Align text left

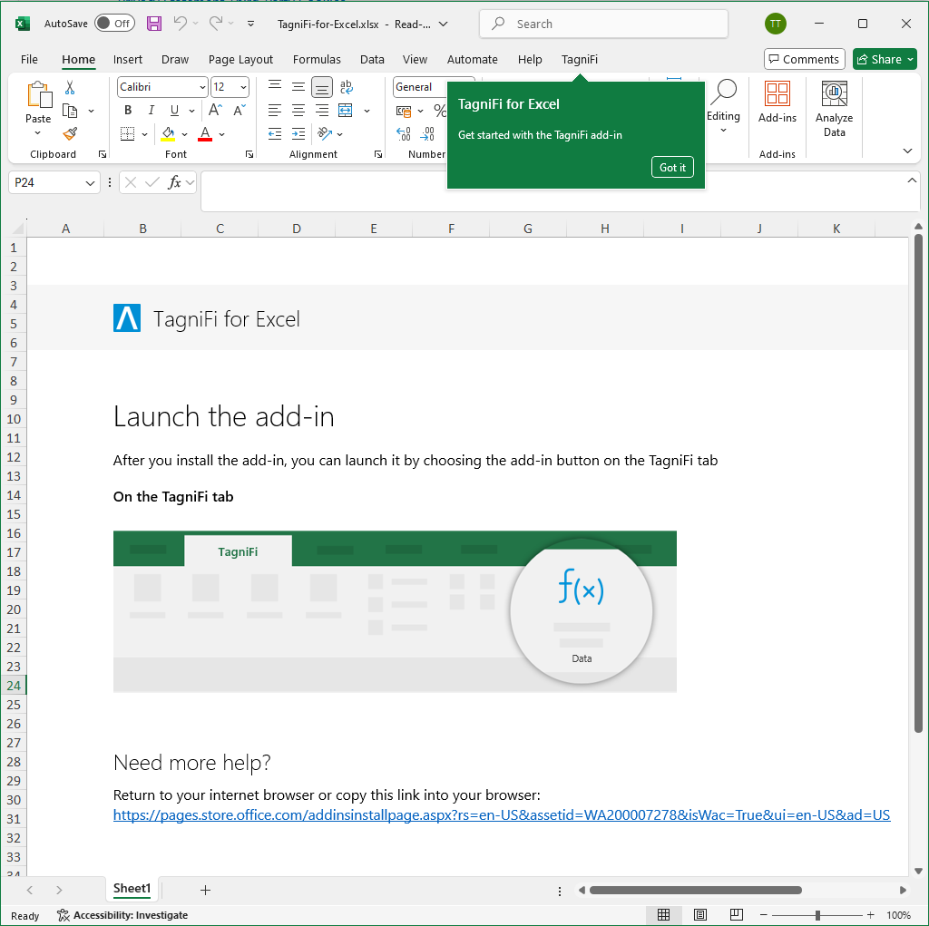point(275,111)
